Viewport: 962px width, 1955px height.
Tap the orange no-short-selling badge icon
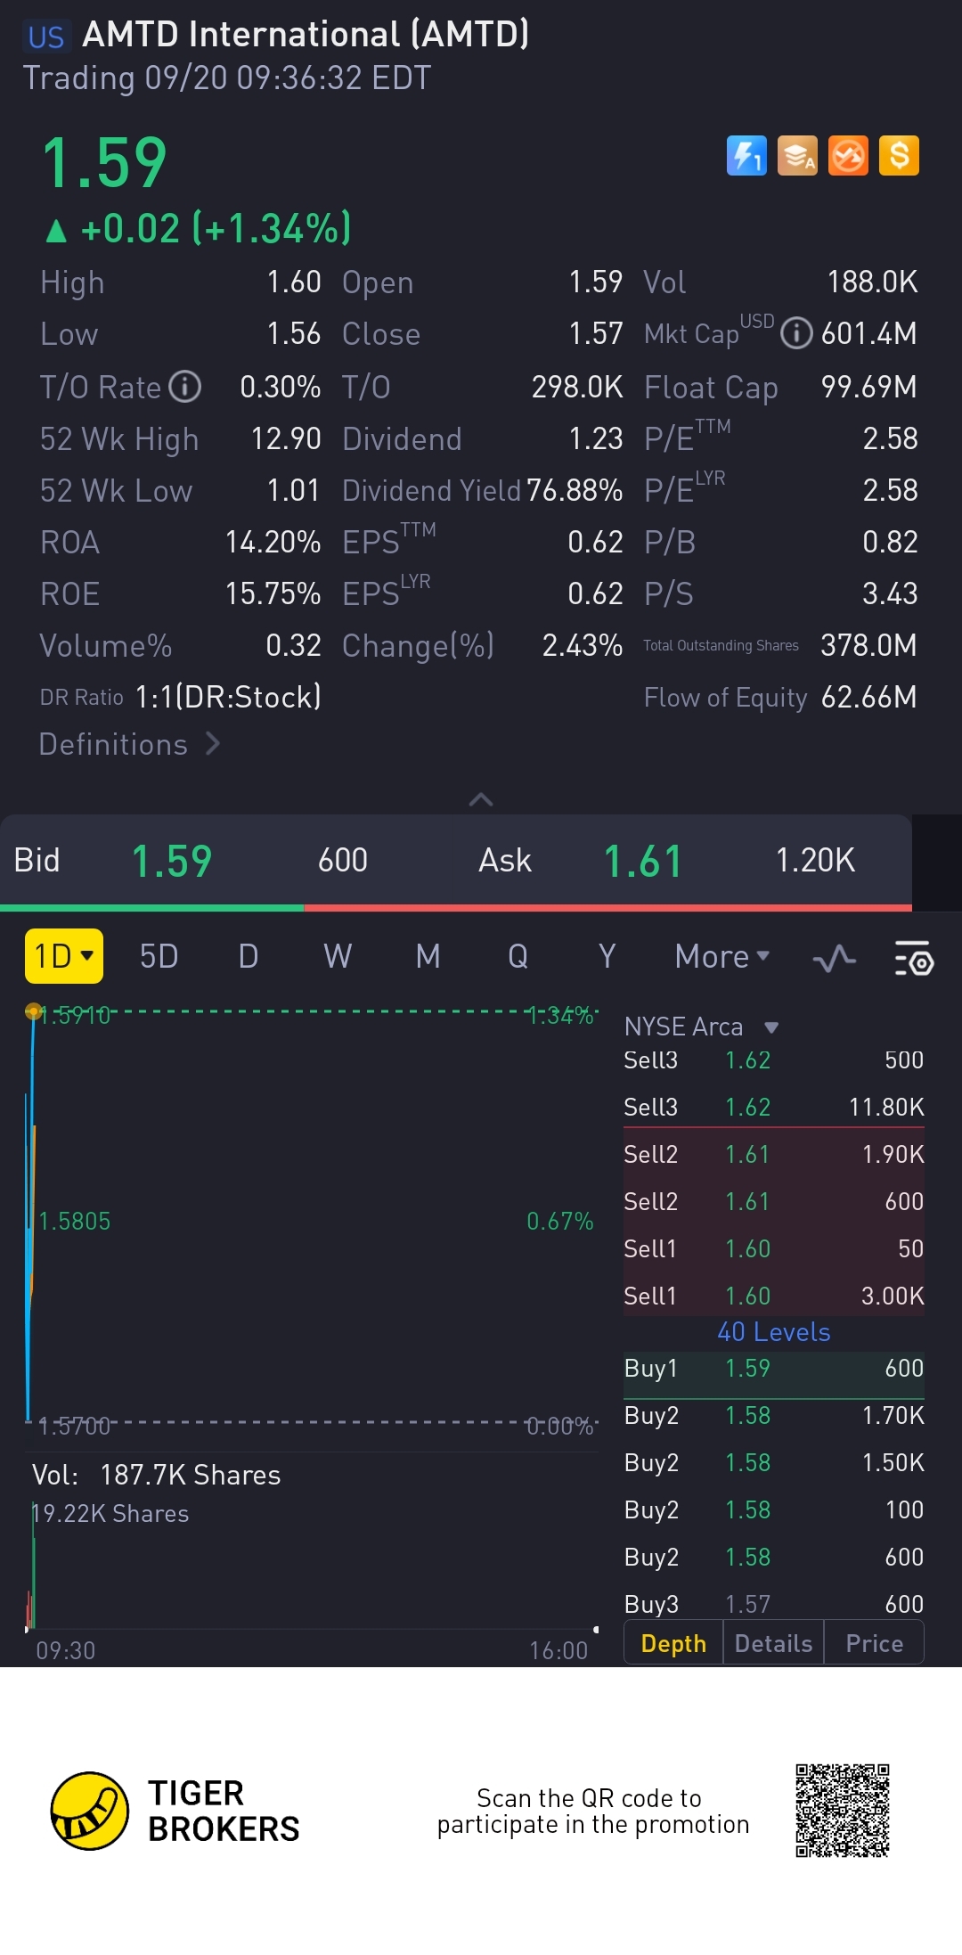pos(848,156)
